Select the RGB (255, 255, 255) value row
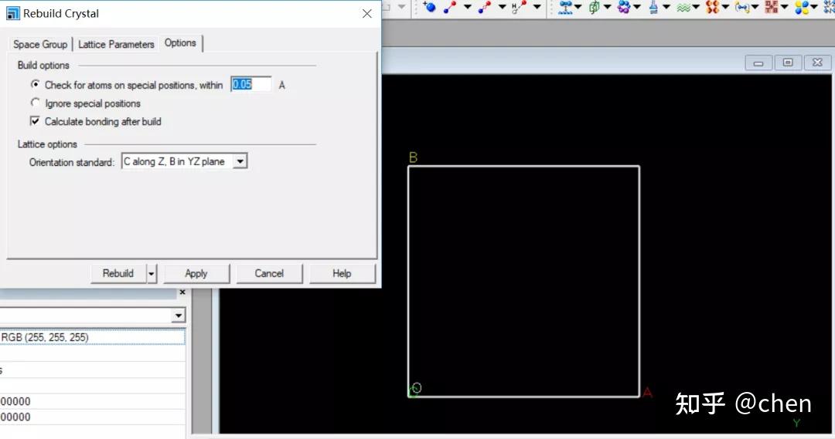This screenshot has width=835, height=439. 93,337
